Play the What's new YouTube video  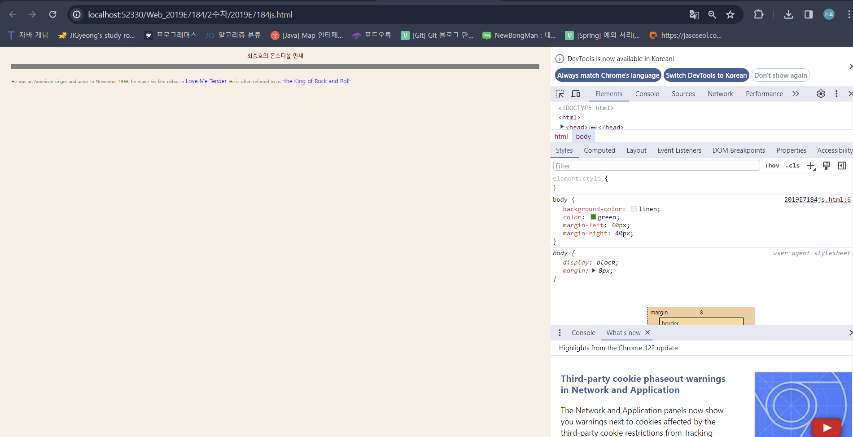tap(827, 428)
